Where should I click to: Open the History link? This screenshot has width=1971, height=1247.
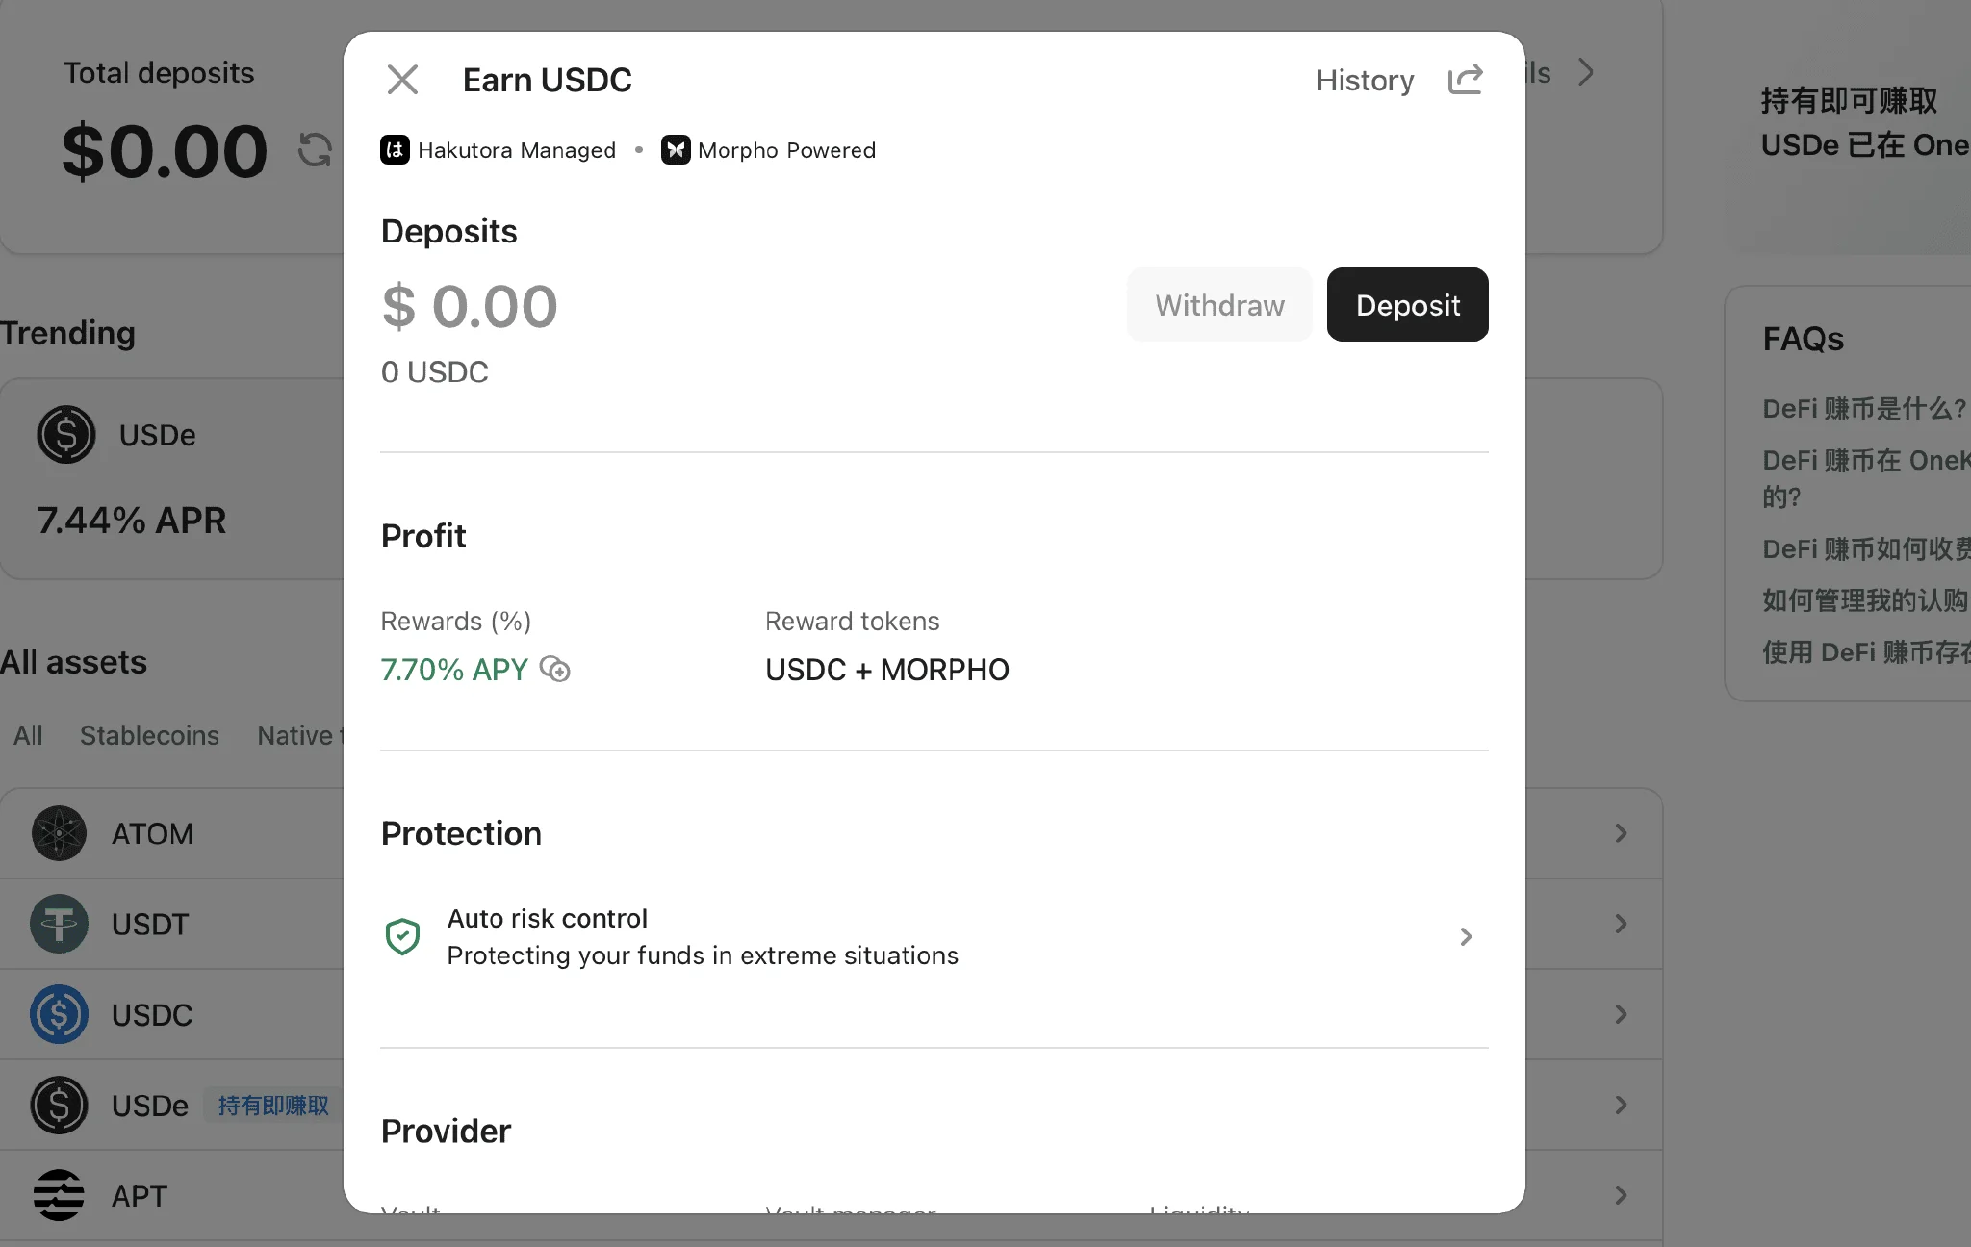coord(1365,80)
